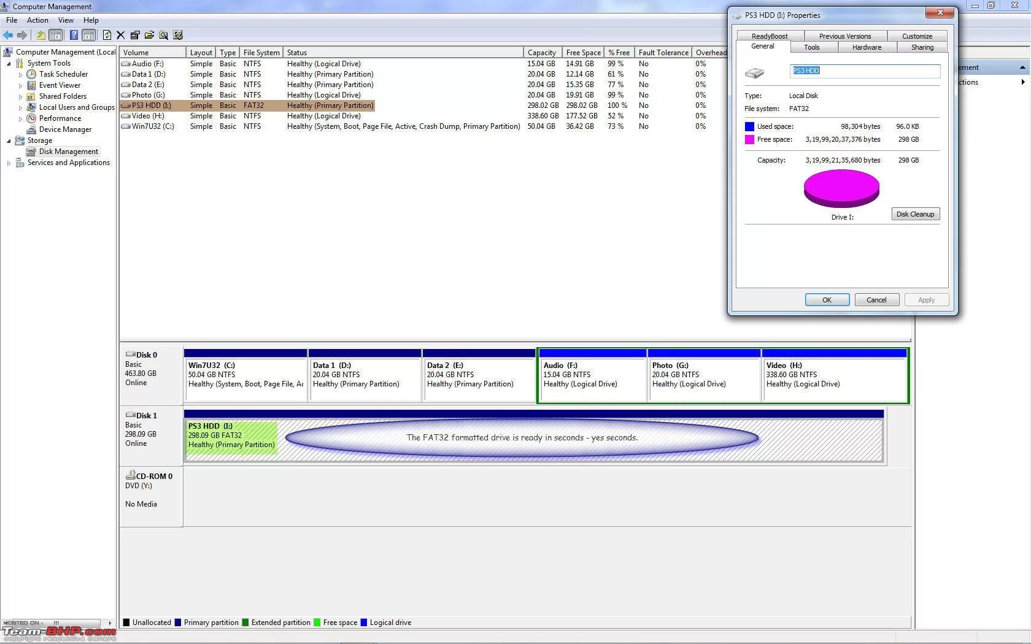This screenshot has width=1031, height=644.
Task: Click the Refresh icon in the toolbar
Action: point(107,36)
